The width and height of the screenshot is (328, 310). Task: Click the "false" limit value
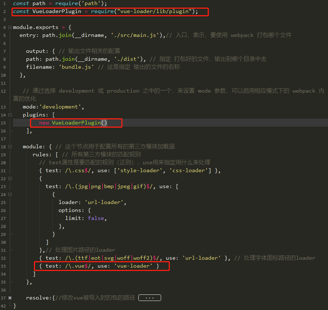[x=96, y=218]
